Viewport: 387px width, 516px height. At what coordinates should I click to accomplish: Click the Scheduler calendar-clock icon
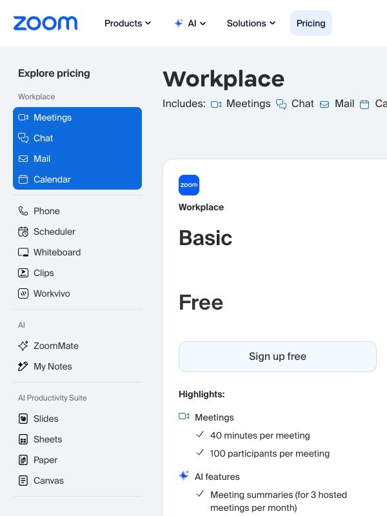click(23, 232)
